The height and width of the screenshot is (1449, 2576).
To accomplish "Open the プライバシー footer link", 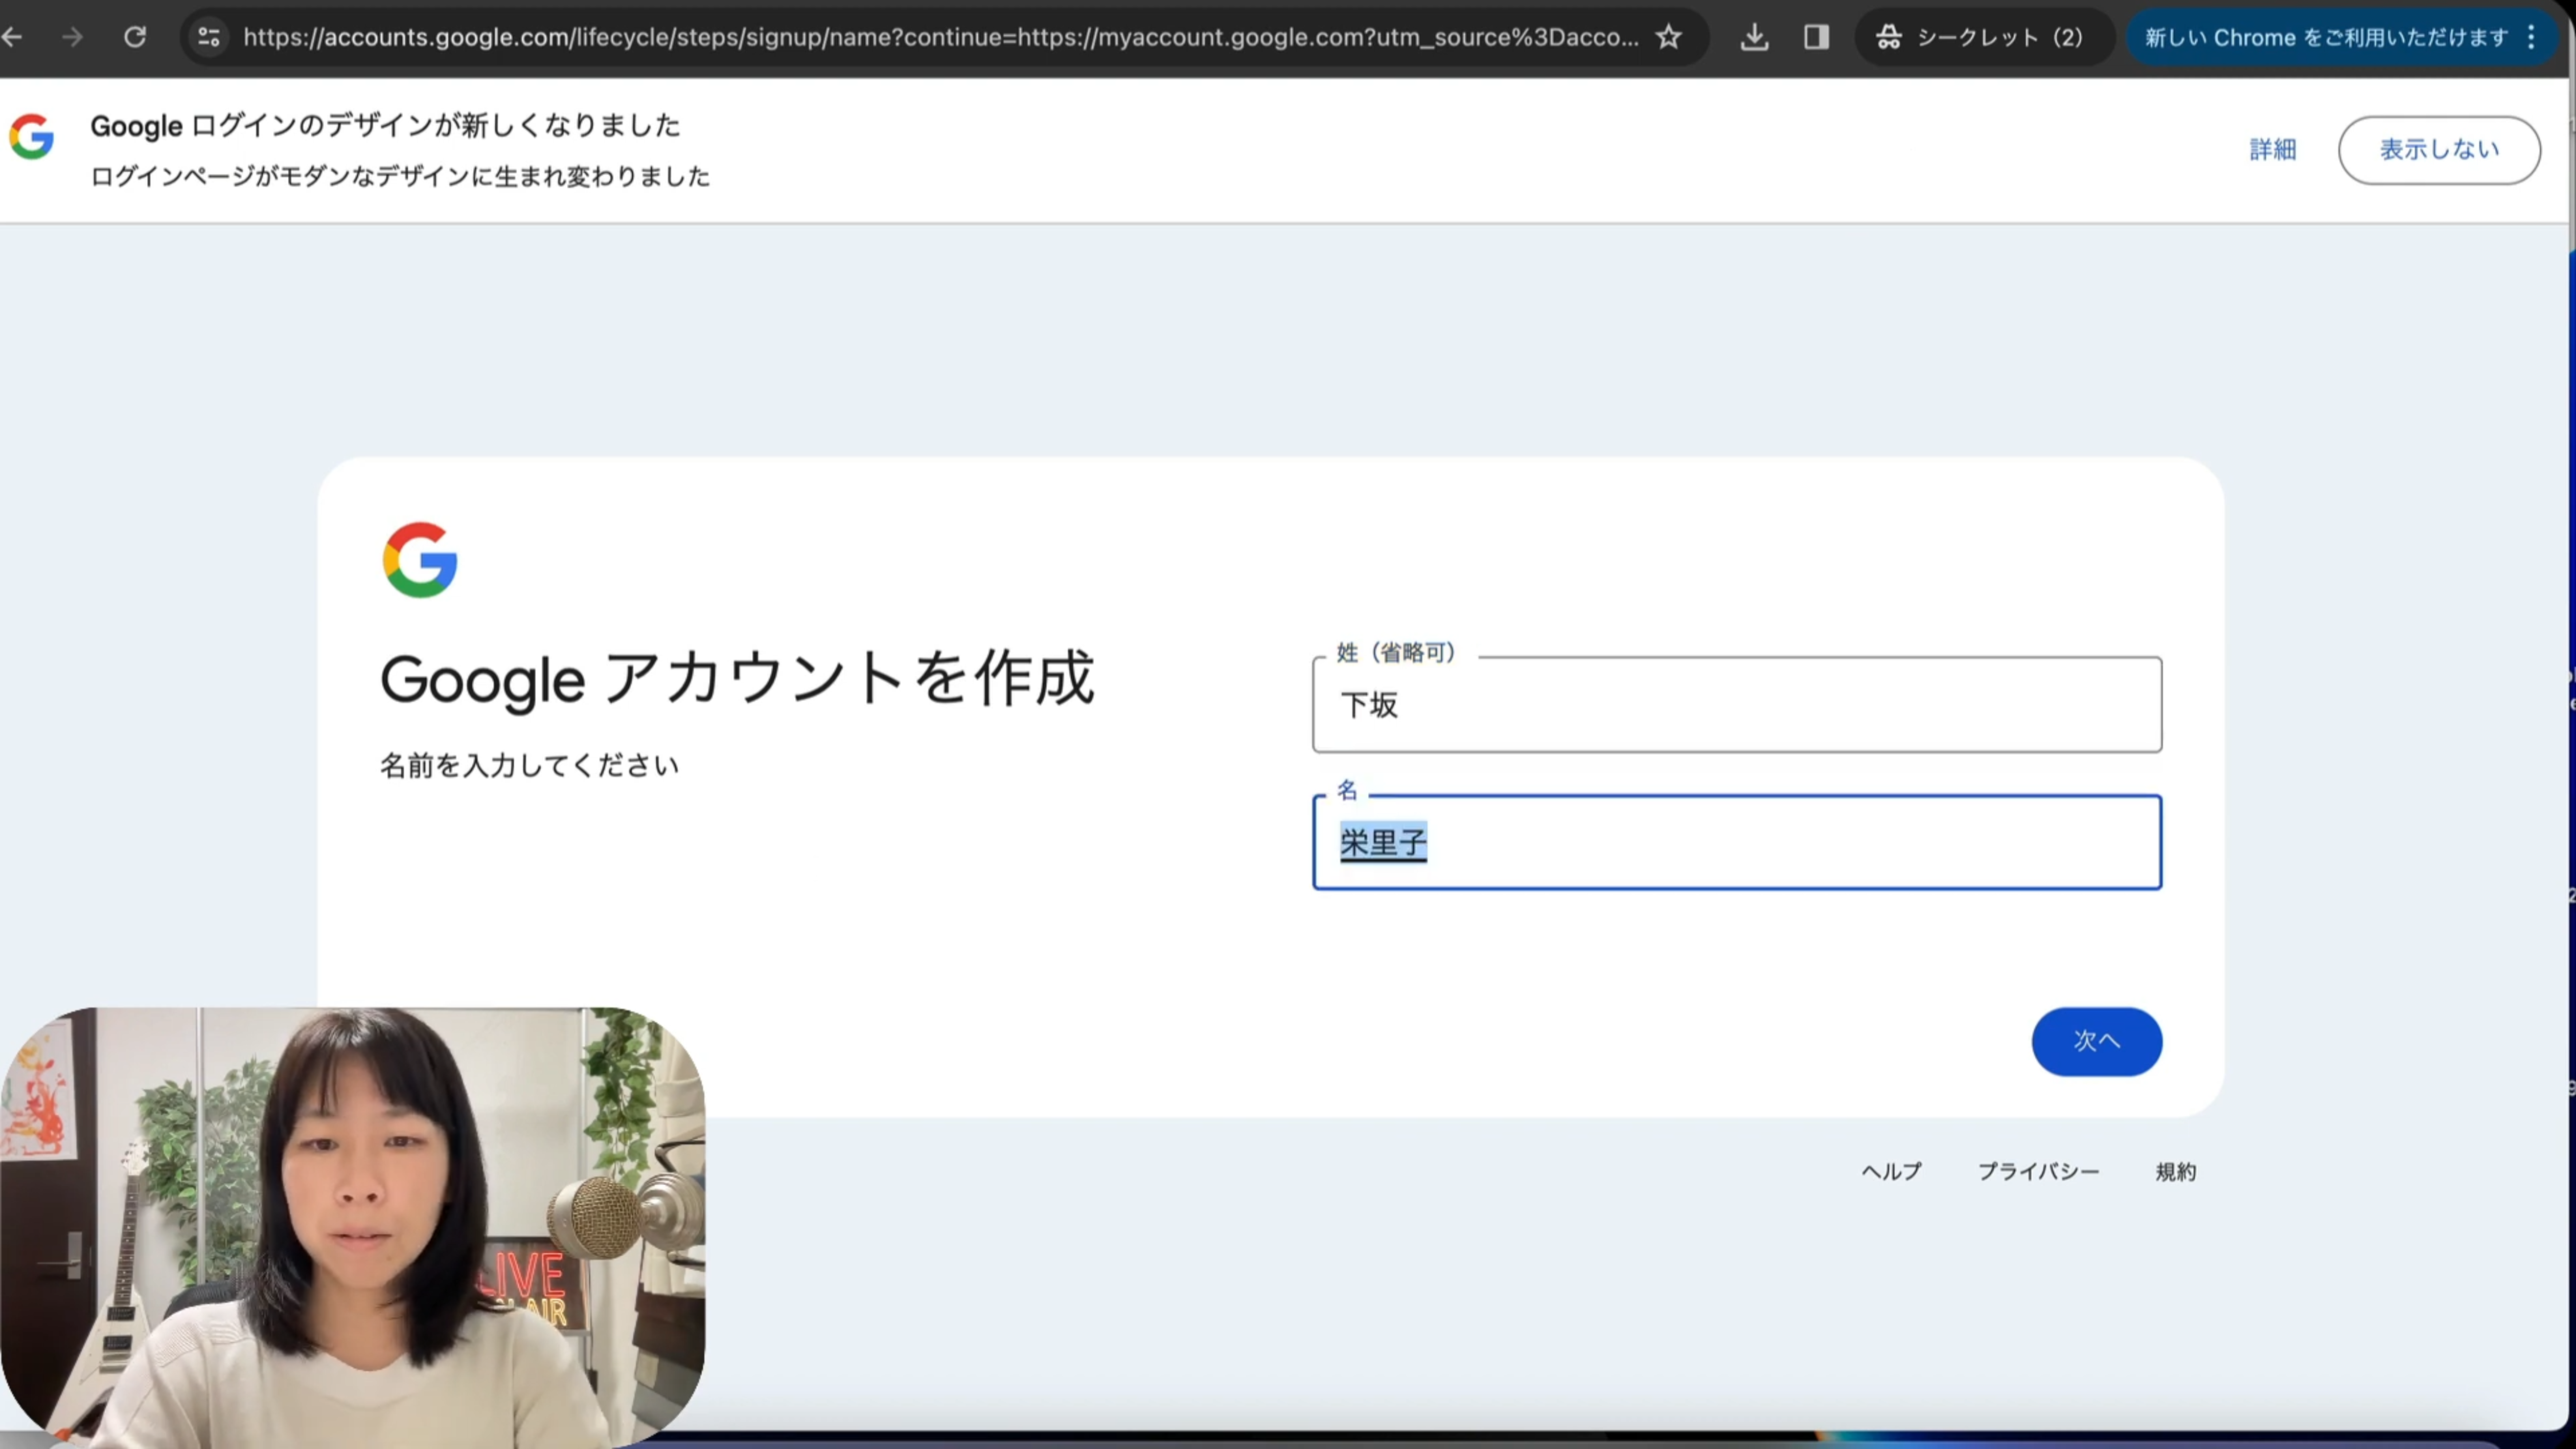I will pyautogui.click(x=2038, y=1171).
